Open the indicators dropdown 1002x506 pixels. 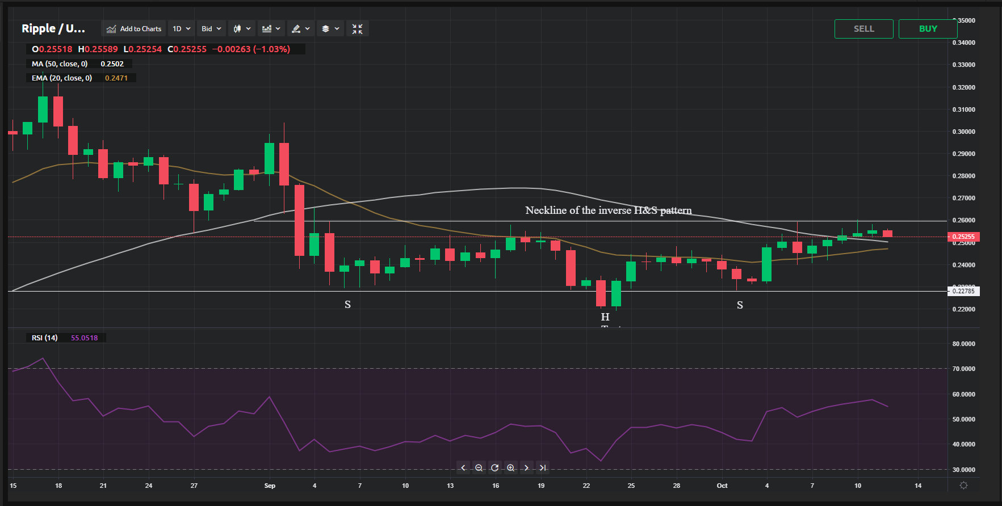coord(271,29)
